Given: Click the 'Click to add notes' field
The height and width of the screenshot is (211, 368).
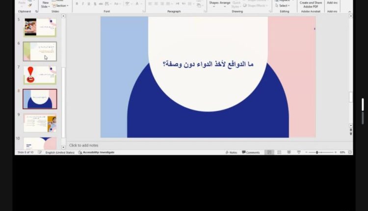Looking at the screenshot, I should [x=84, y=145].
